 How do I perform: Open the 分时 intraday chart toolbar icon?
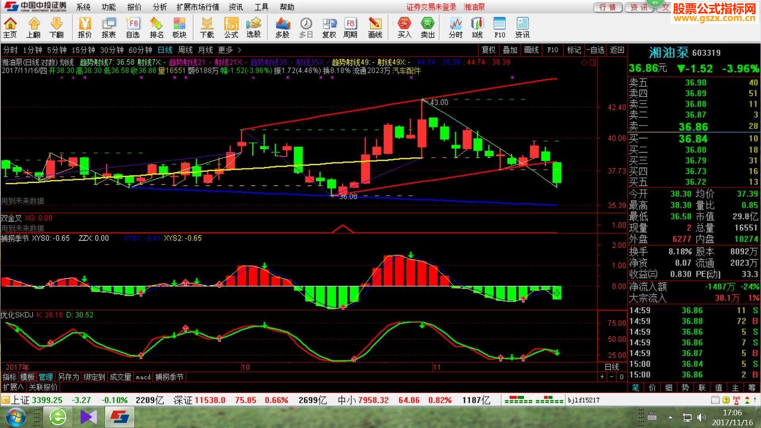[456, 28]
